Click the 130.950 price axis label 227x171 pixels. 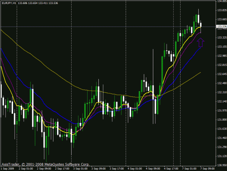point(222,165)
